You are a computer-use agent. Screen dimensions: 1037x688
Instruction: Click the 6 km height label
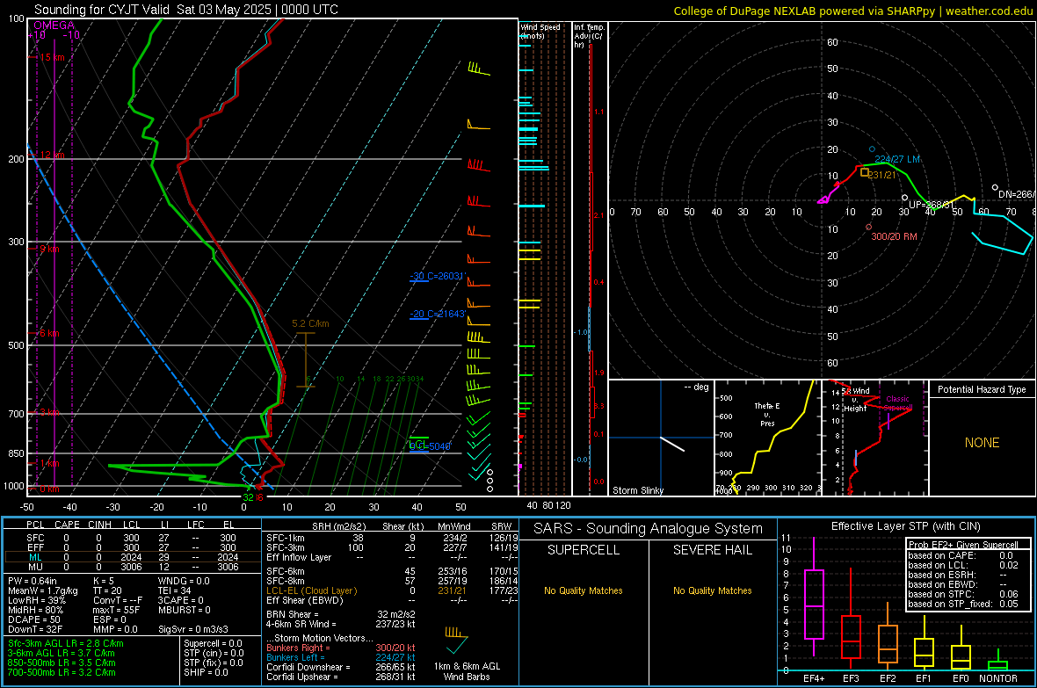coord(49,333)
